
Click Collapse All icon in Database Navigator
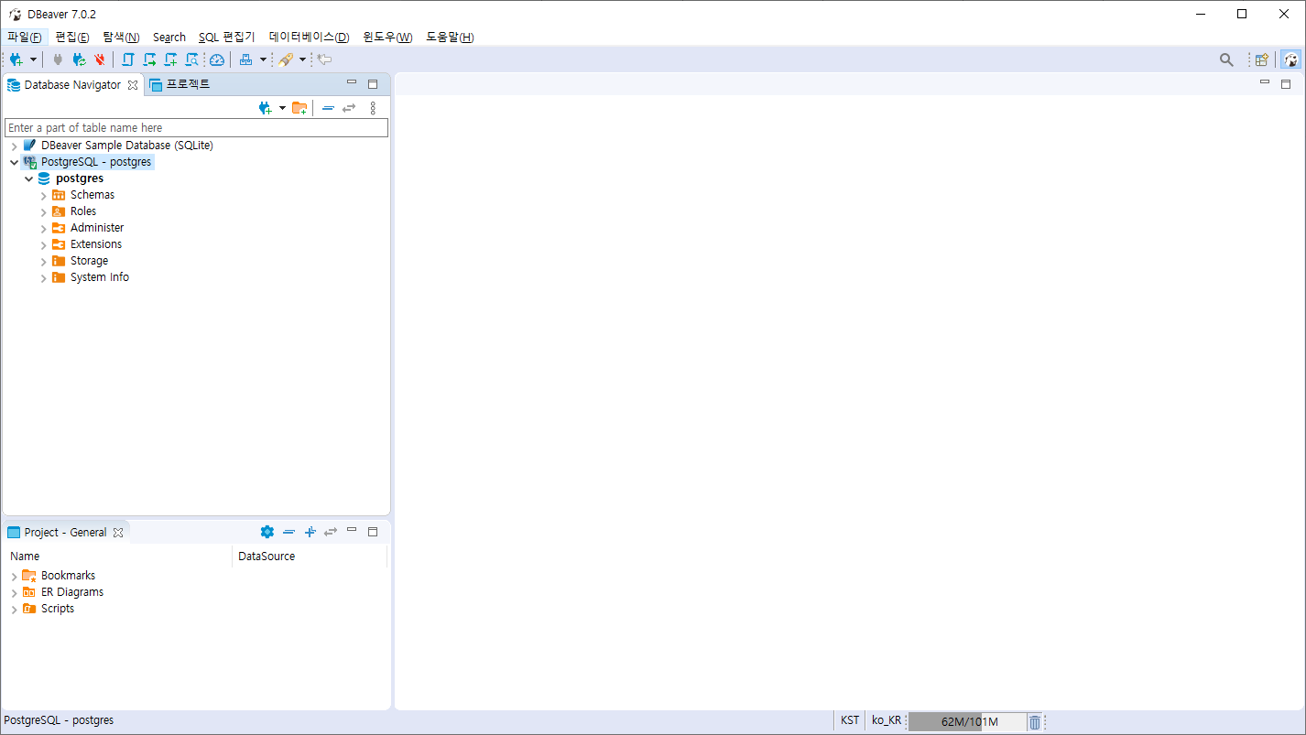328,108
